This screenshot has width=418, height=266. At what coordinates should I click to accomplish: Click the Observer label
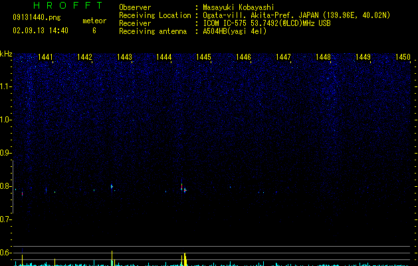(135, 7)
